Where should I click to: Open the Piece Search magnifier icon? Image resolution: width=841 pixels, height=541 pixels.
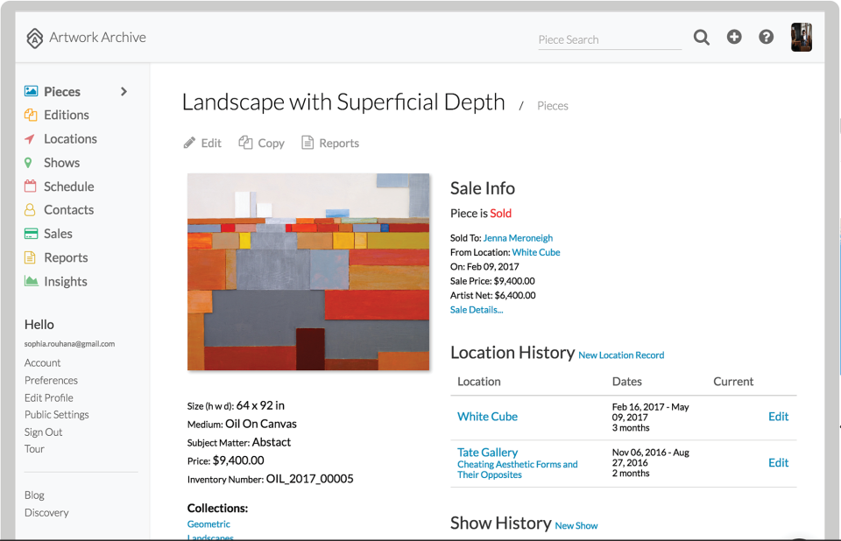click(701, 38)
